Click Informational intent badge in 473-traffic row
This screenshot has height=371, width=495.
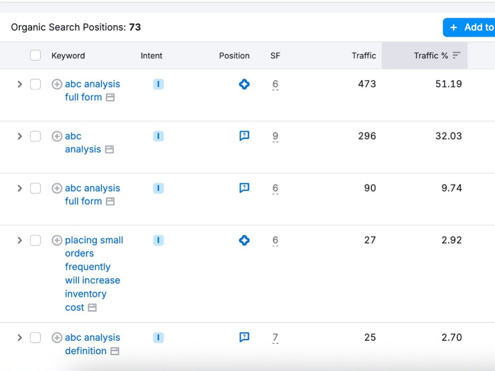158,84
